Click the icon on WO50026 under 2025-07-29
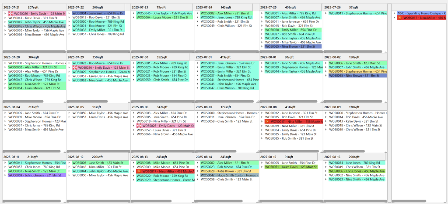Image resolution: width=448 pixels, height=204 pixels. (75, 68)
